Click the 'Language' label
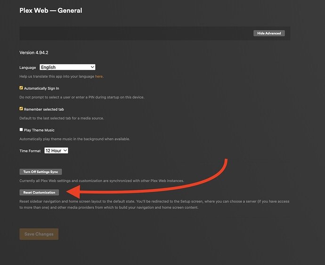Viewport: 325px width, 265px height. pyautogui.click(x=28, y=68)
